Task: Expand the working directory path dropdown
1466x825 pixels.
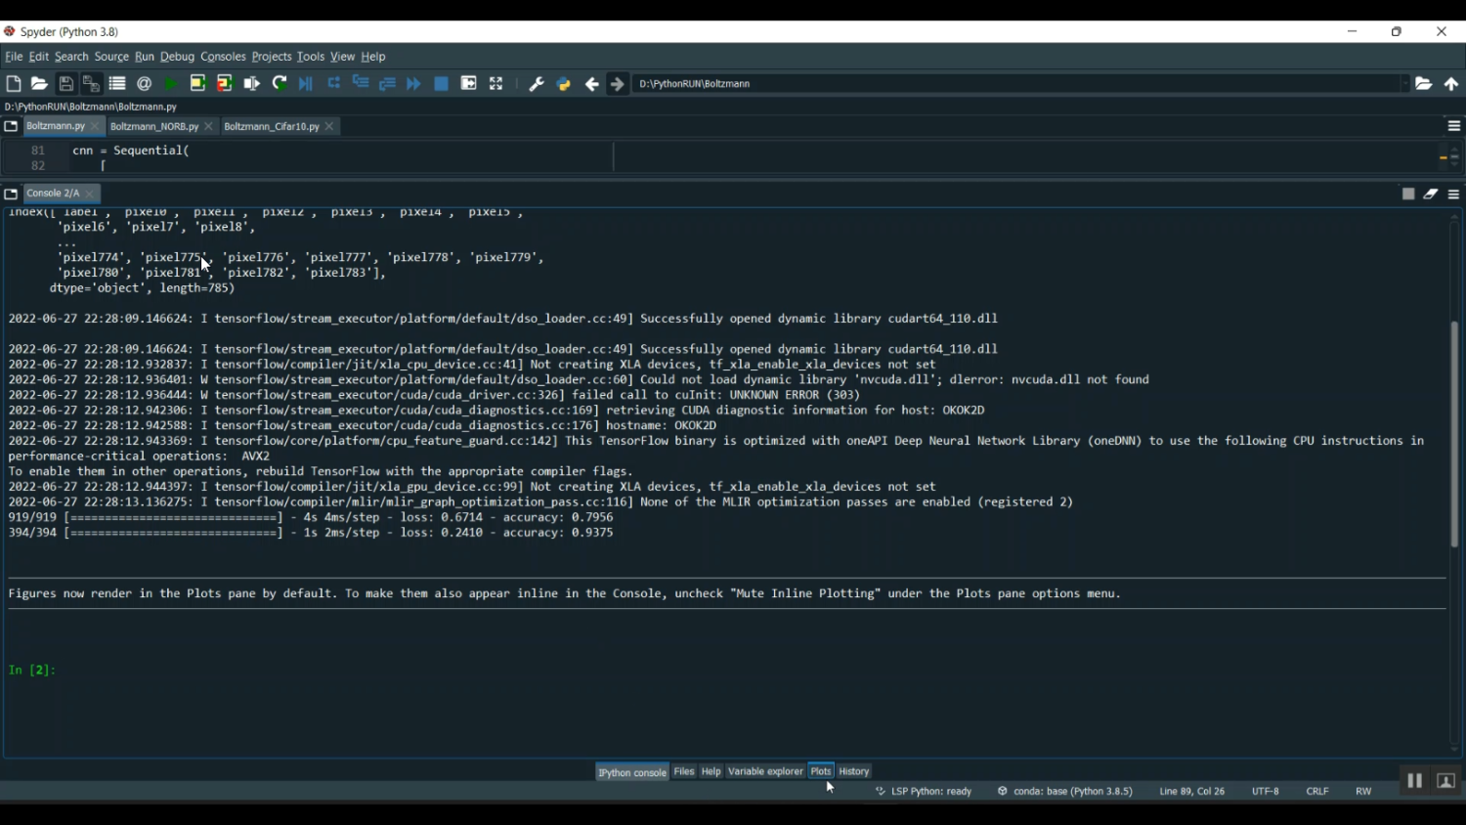Action: click(1405, 84)
